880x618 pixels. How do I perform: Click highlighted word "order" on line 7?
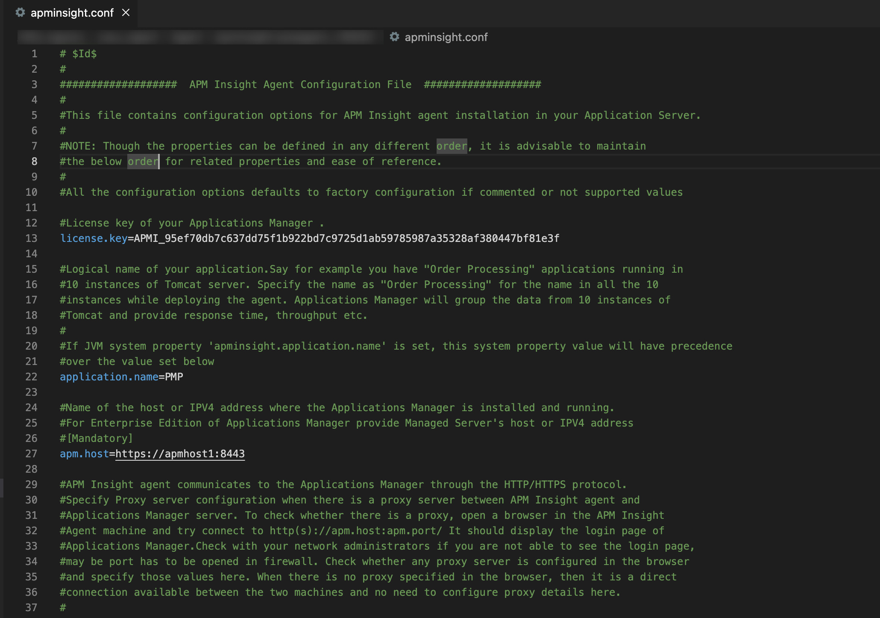[452, 146]
